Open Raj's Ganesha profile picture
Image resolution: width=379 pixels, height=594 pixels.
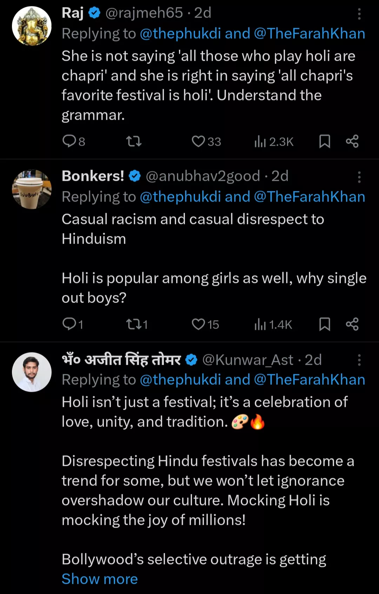(x=32, y=26)
